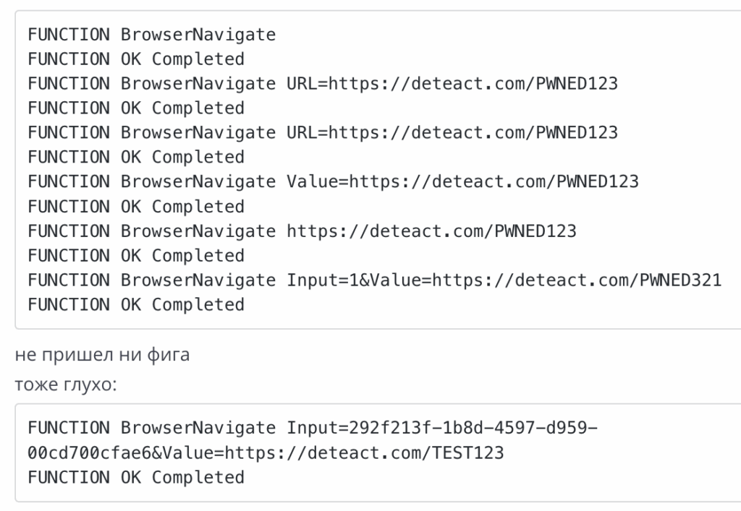Open the deteact.com/PWNED321 link
The width and height of the screenshot is (741, 511).
tap(577, 280)
